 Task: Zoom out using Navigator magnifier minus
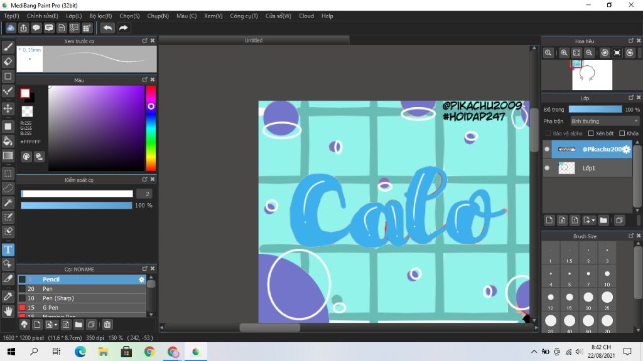click(x=589, y=53)
